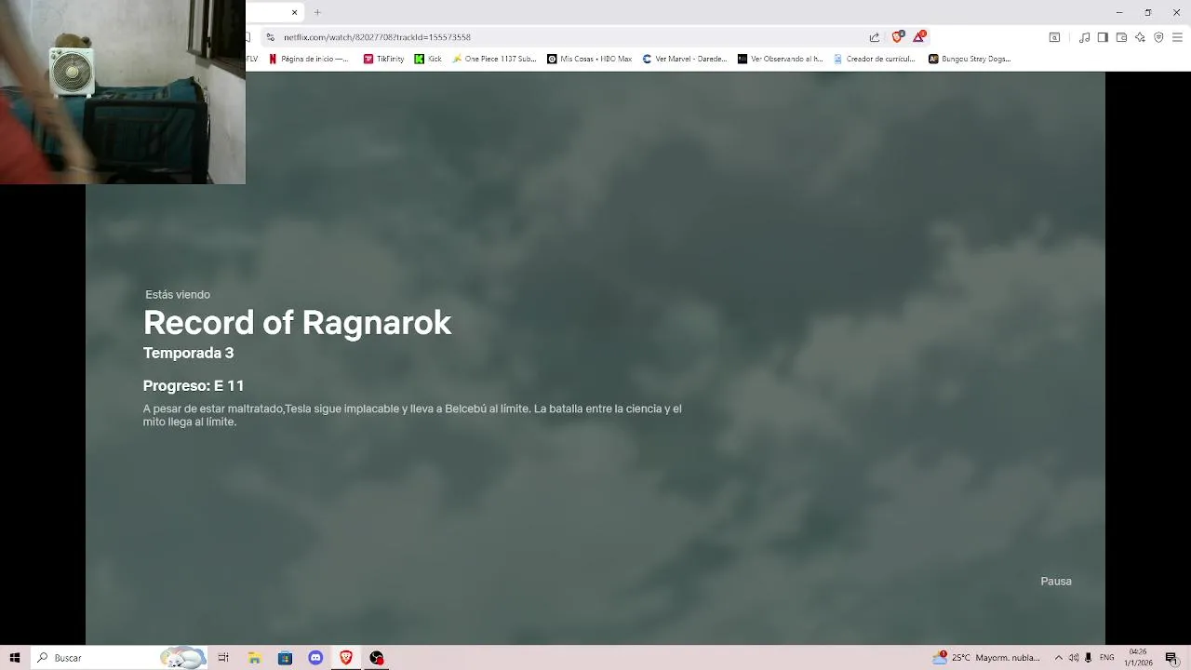
Task: Open Netflix 'Página de inicio' bookmark
Action: (308, 59)
